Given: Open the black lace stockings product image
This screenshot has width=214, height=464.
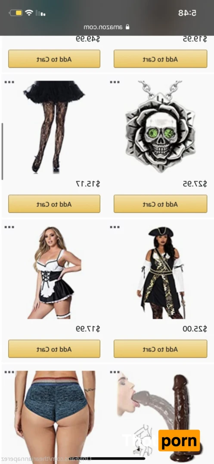Looking at the screenshot, I should point(54,127).
